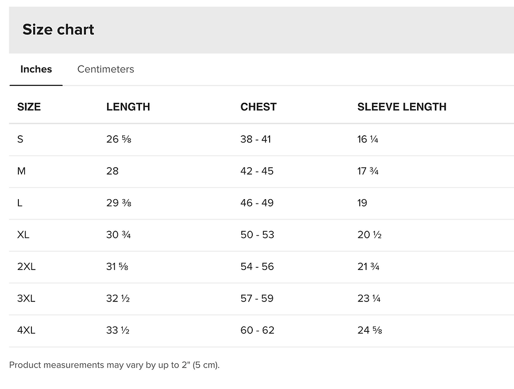The height and width of the screenshot is (389, 514).
Task: Select the XL size row label
Action: (x=23, y=235)
